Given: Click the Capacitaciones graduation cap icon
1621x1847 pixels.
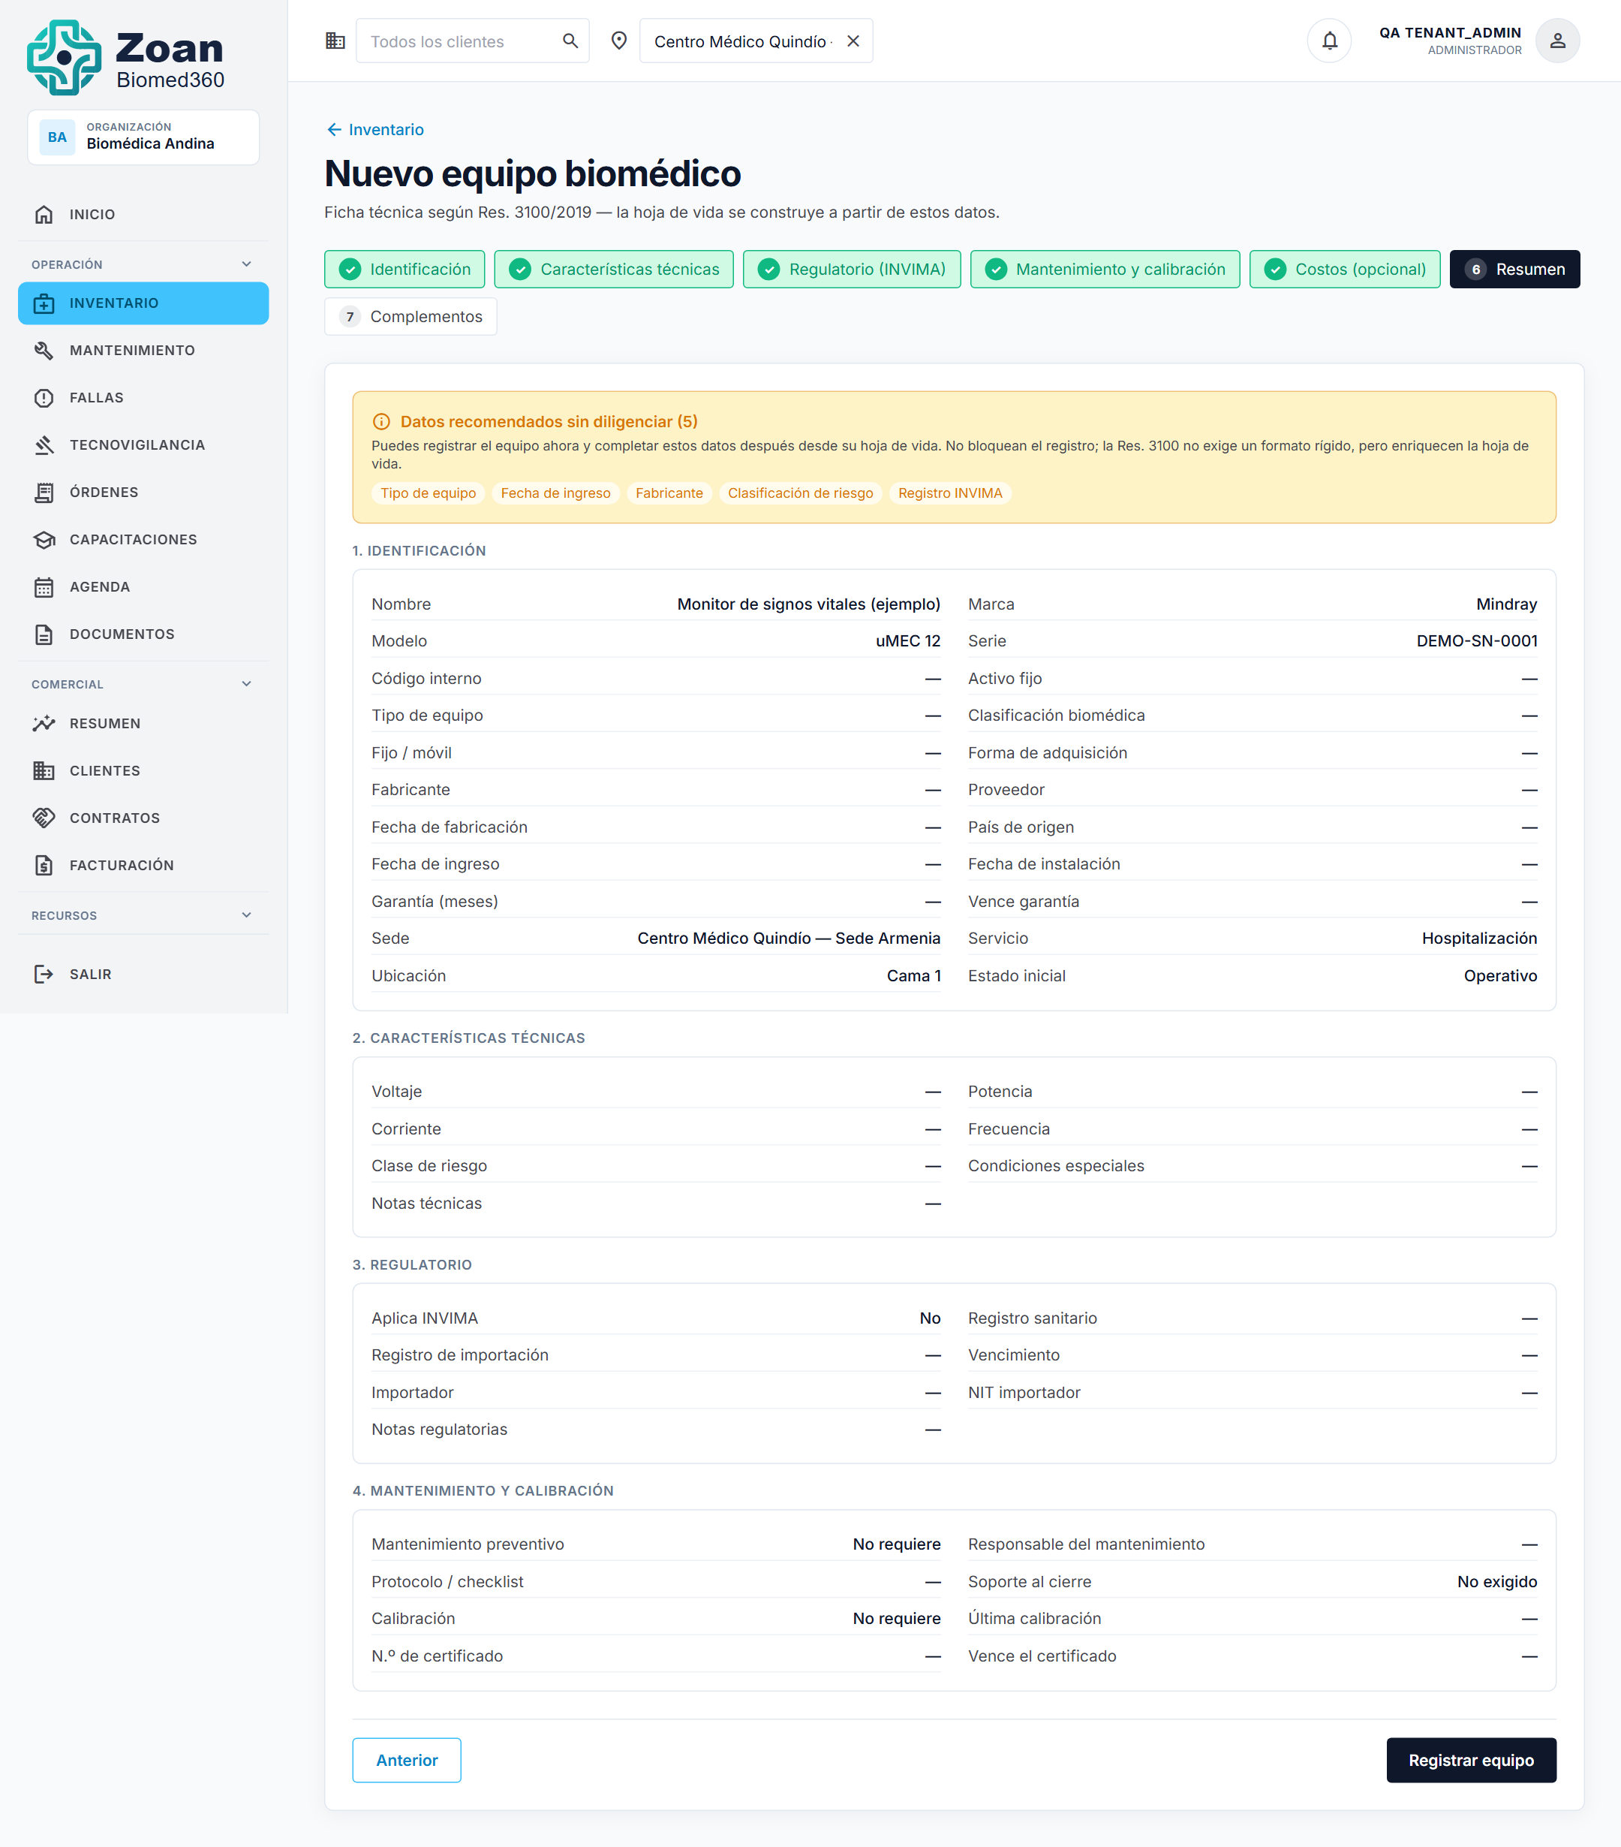Looking at the screenshot, I should coord(44,540).
